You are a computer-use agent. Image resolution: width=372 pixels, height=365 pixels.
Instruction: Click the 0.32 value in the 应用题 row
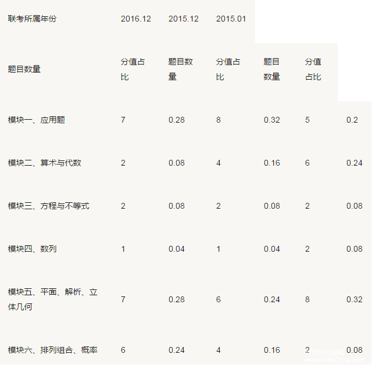tap(271, 120)
